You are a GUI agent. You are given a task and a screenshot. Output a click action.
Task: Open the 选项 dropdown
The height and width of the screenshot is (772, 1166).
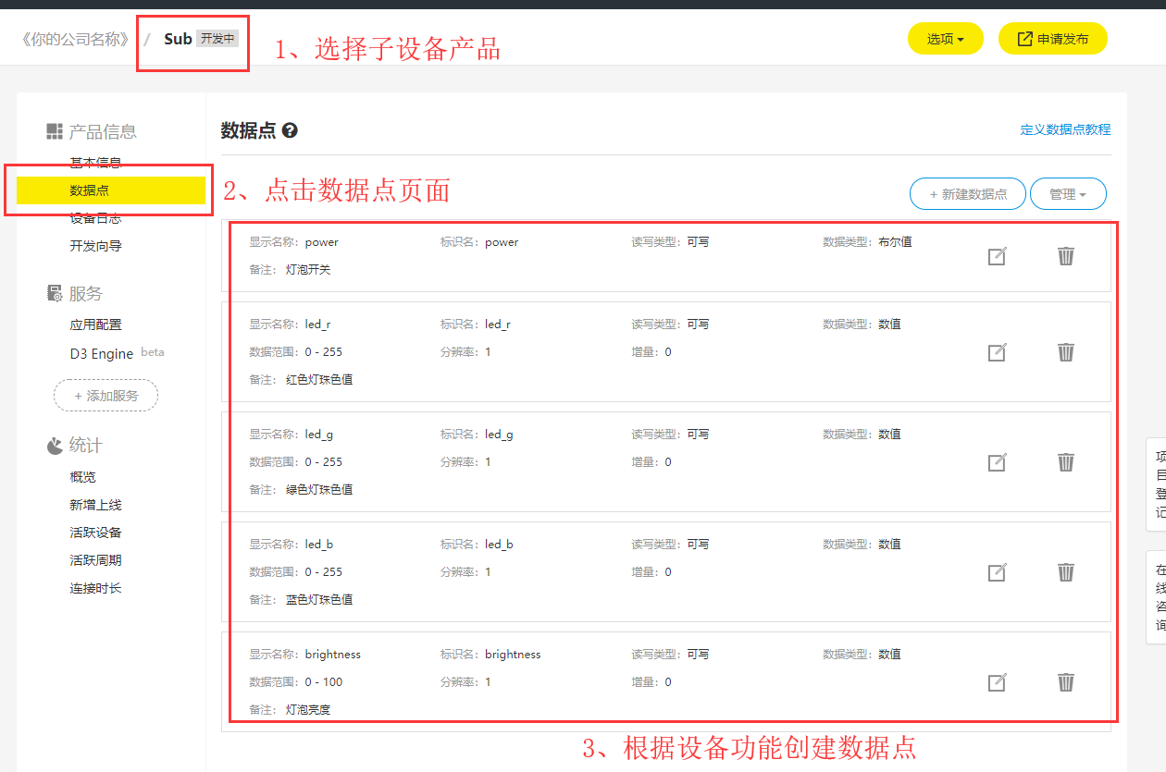pyautogui.click(x=945, y=38)
